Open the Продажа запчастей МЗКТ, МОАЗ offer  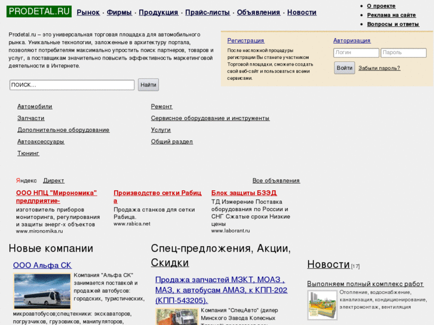[x=221, y=290]
